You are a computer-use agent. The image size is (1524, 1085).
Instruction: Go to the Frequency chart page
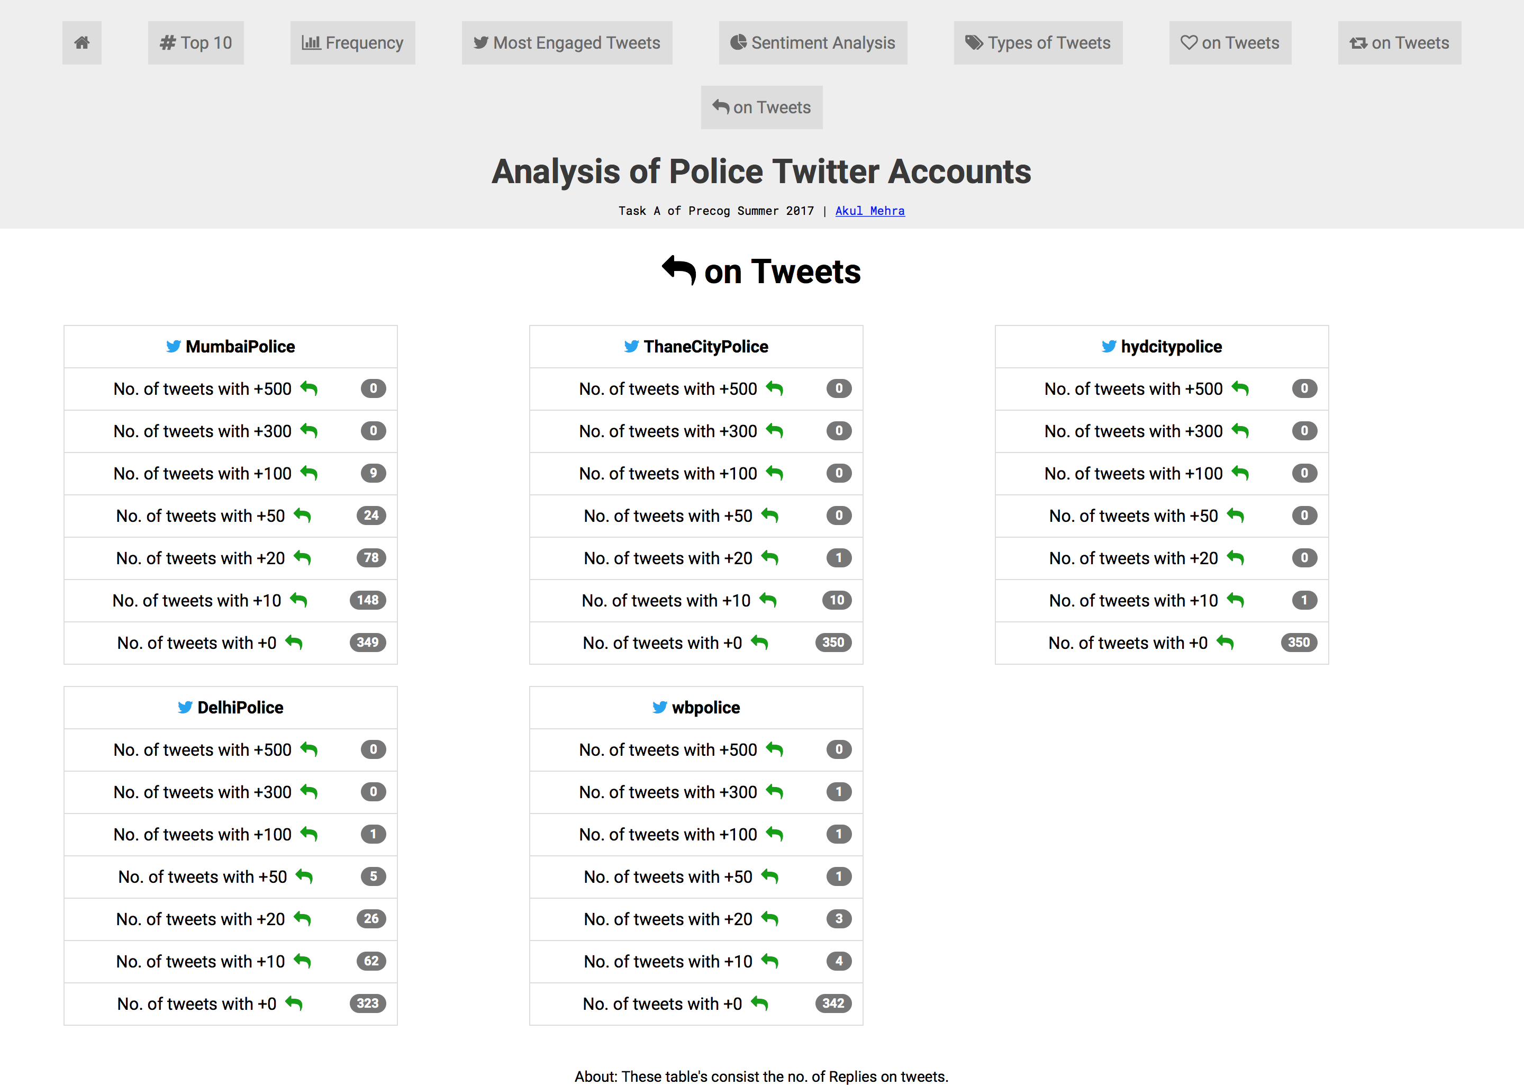352,43
